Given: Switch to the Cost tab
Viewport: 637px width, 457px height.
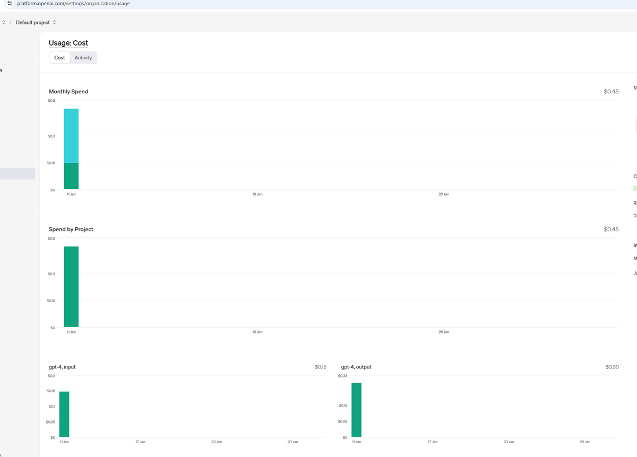Looking at the screenshot, I should pyautogui.click(x=59, y=57).
